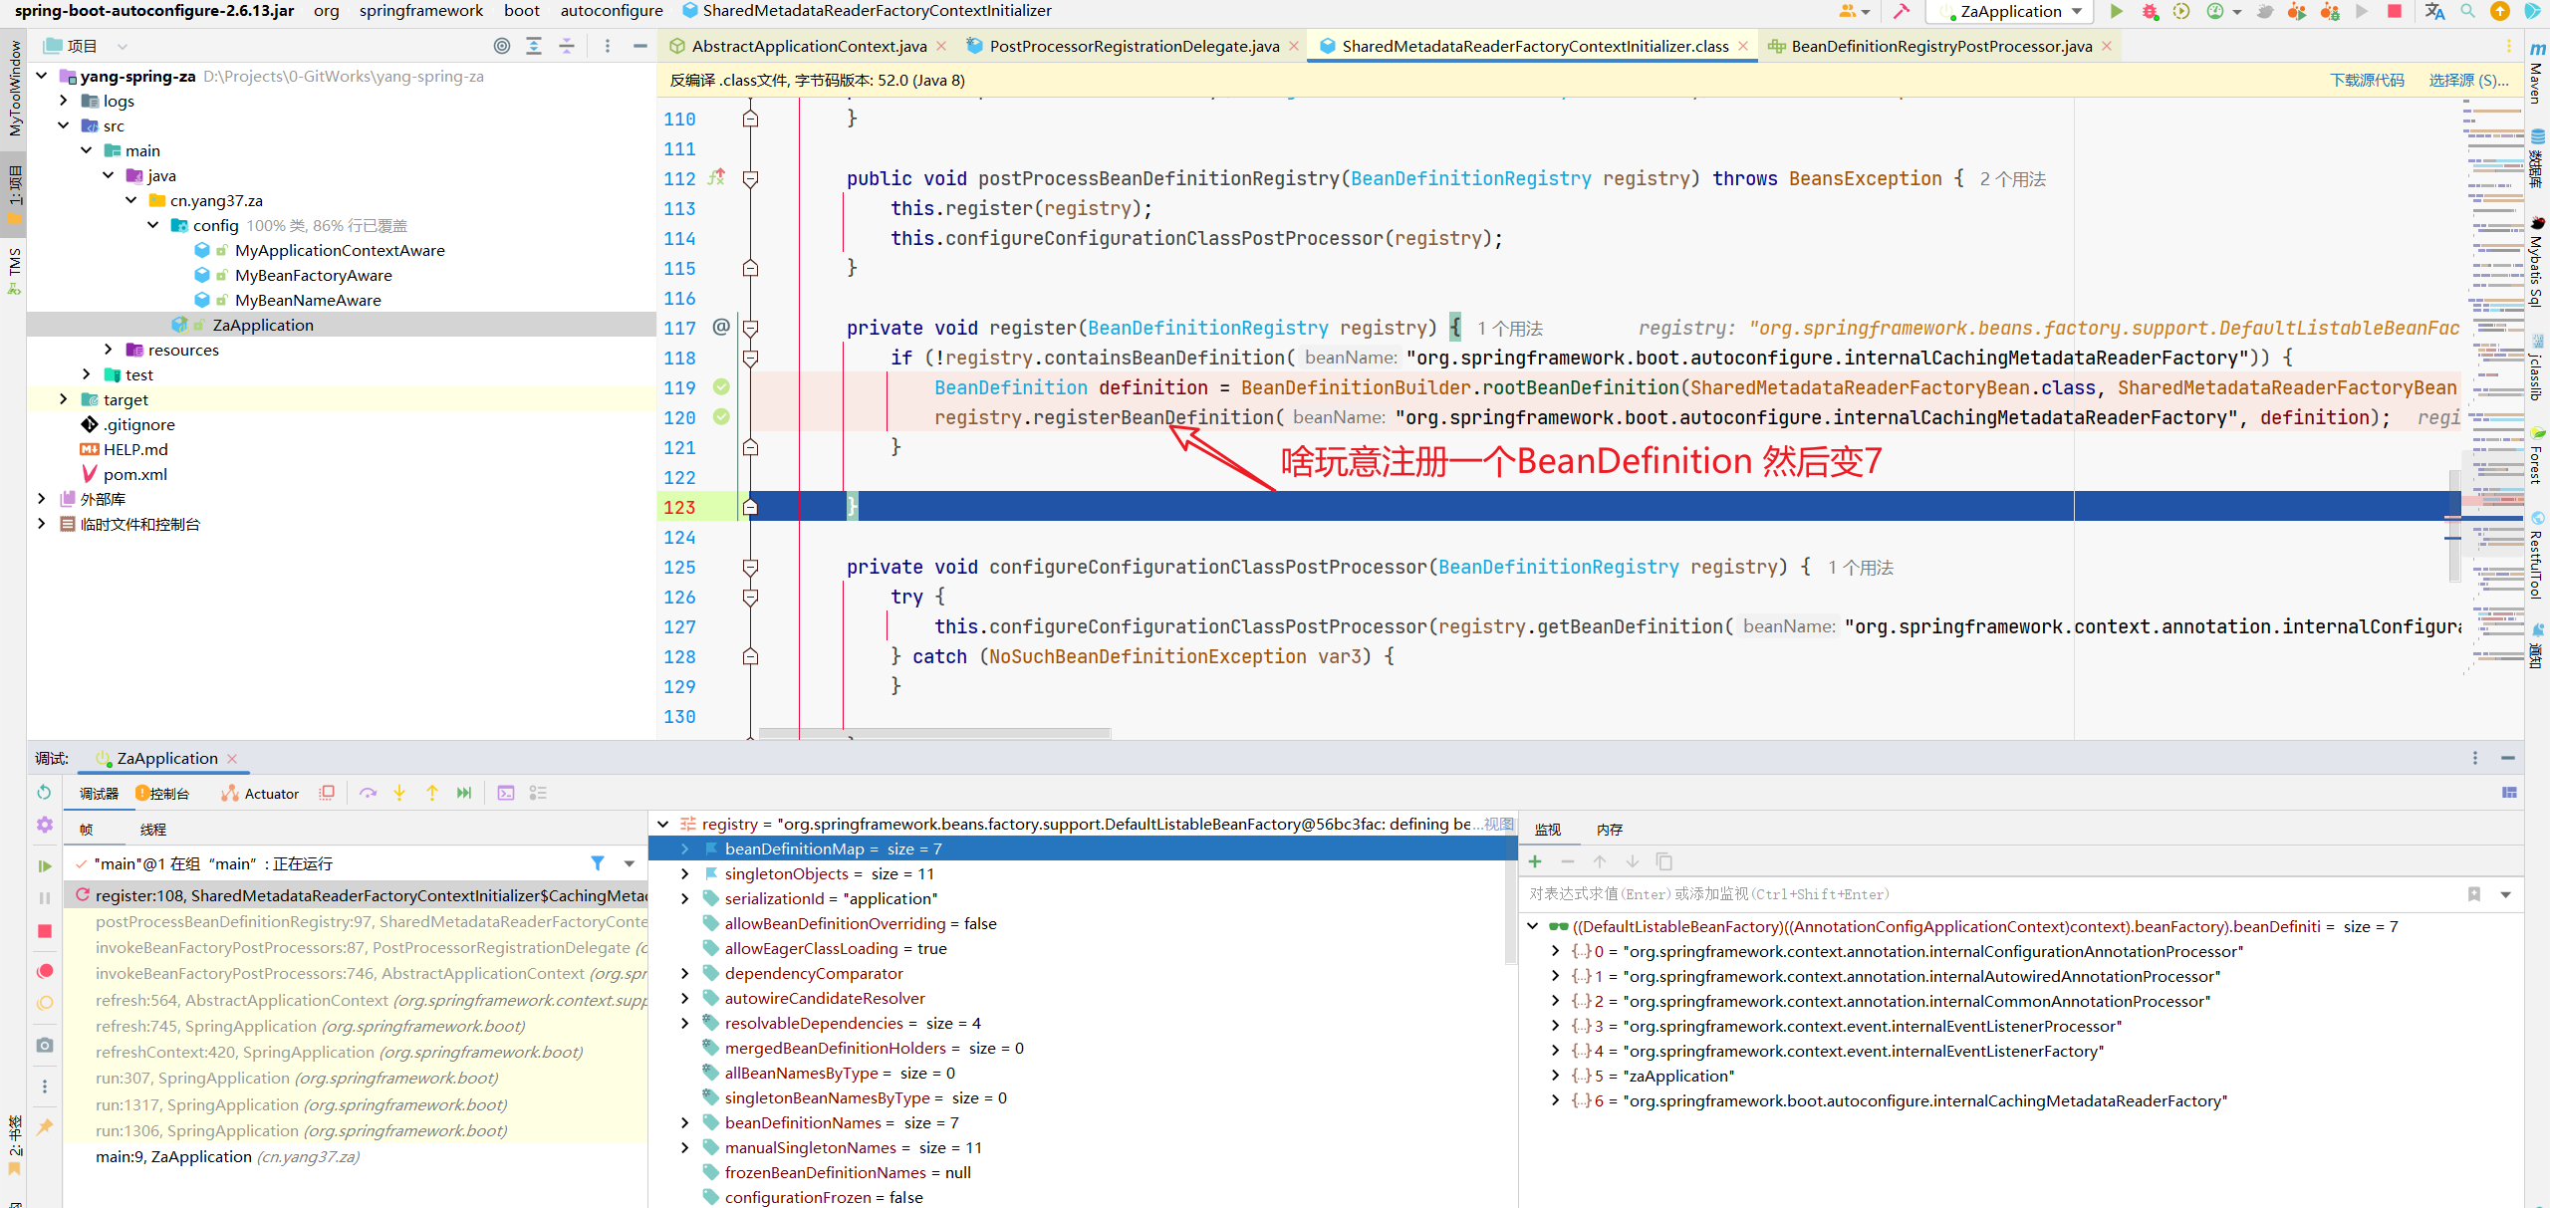
Task: Switch to the 控制台 console tab
Action: pyautogui.click(x=170, y=795)
